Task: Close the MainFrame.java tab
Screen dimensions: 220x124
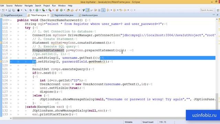Action: [x=48, y=15]
